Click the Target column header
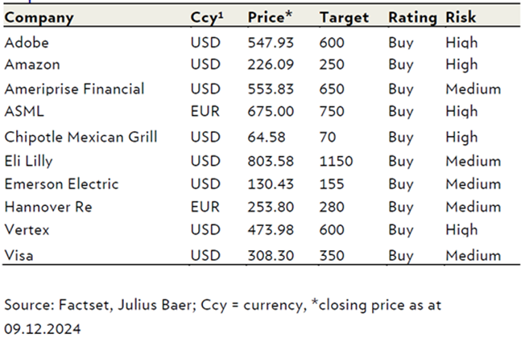 pos(344,17)
